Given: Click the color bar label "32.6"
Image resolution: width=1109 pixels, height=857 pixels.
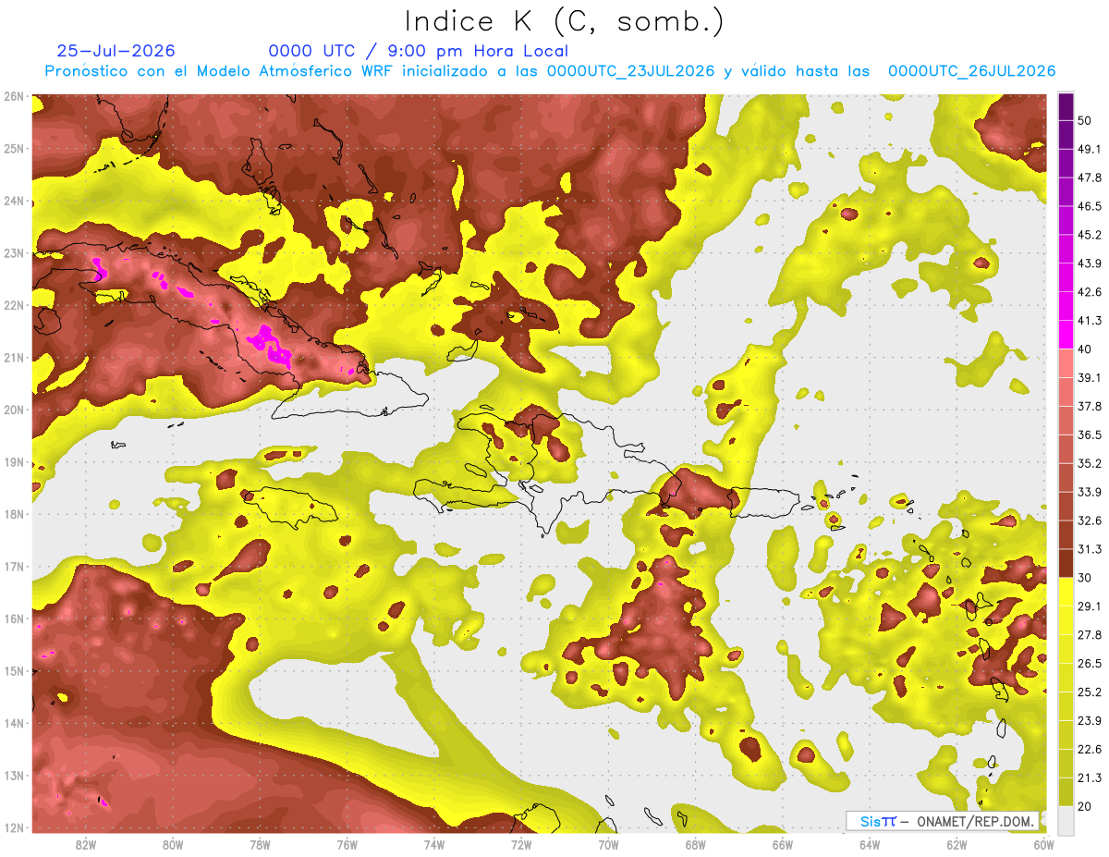Looking at the screenshot, I should click(x=1090, y=520).
